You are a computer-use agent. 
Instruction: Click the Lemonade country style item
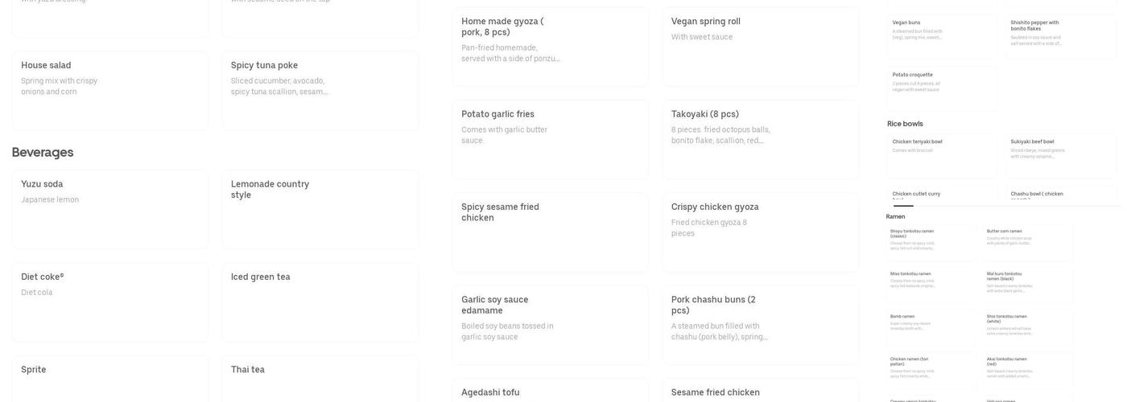click(320, 209)
